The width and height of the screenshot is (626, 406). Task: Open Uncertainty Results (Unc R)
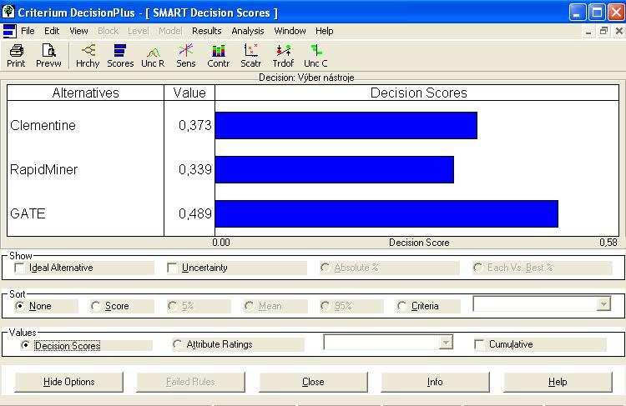click(153, 55)
